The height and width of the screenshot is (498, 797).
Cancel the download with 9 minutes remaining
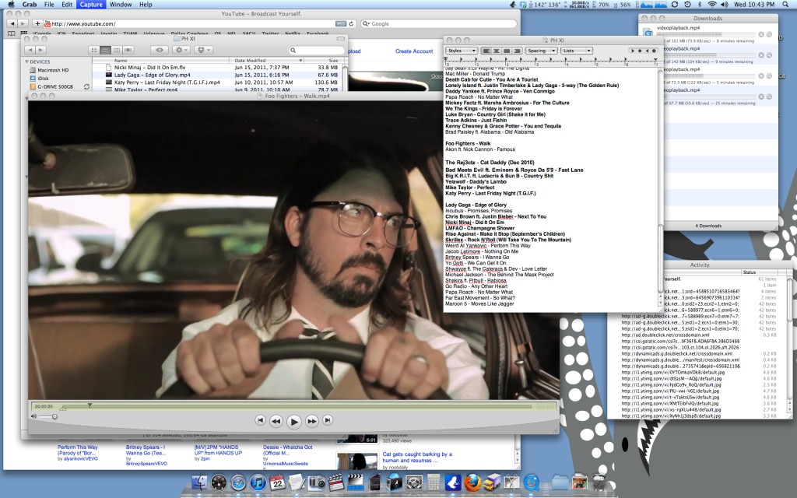click(x=761, y=55)
